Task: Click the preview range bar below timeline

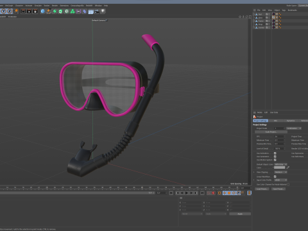Action: [x=77, y=193]
